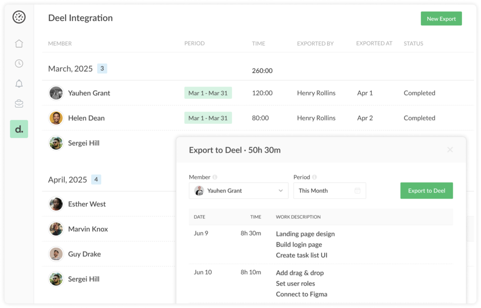Click the briefcase icon in the sidebar
The image size is (481, 308).
[x=19, y=103]
